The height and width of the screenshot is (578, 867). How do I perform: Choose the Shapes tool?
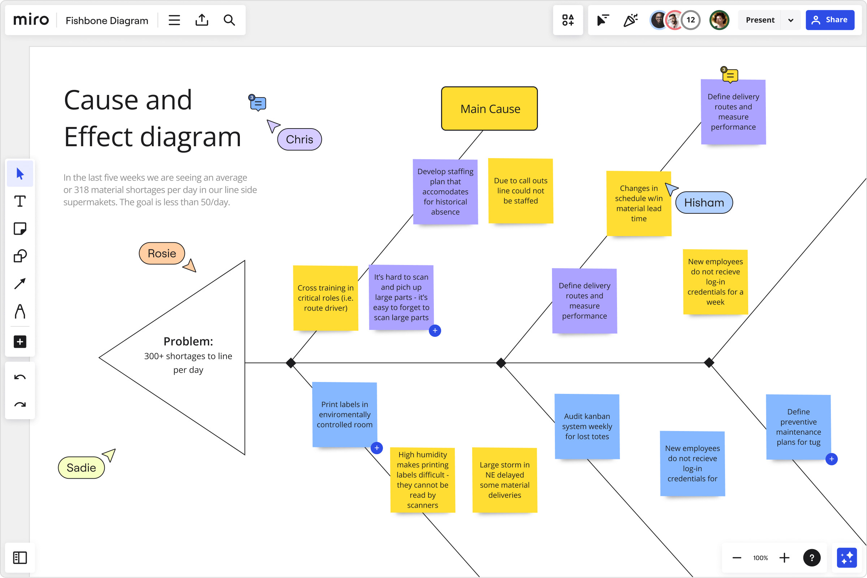[x=20, y=256]
